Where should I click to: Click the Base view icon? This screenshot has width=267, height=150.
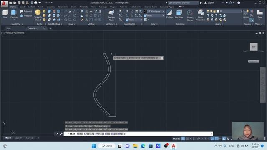(259, 14)
